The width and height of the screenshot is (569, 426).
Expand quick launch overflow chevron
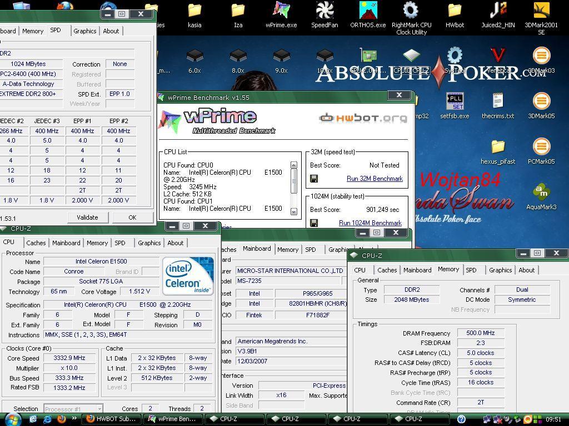pyautogui.click(x=74, y=418)
